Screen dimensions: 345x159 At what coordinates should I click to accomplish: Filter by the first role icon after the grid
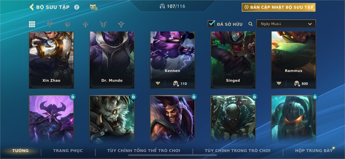(50, 24)
